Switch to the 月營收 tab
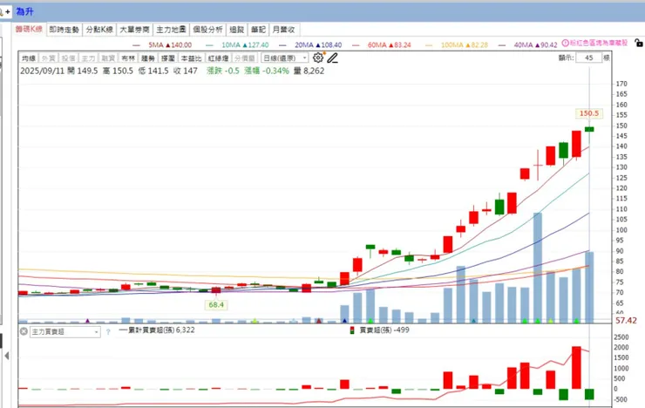Screen dimensions: 645x408 (x=283, y=30)
